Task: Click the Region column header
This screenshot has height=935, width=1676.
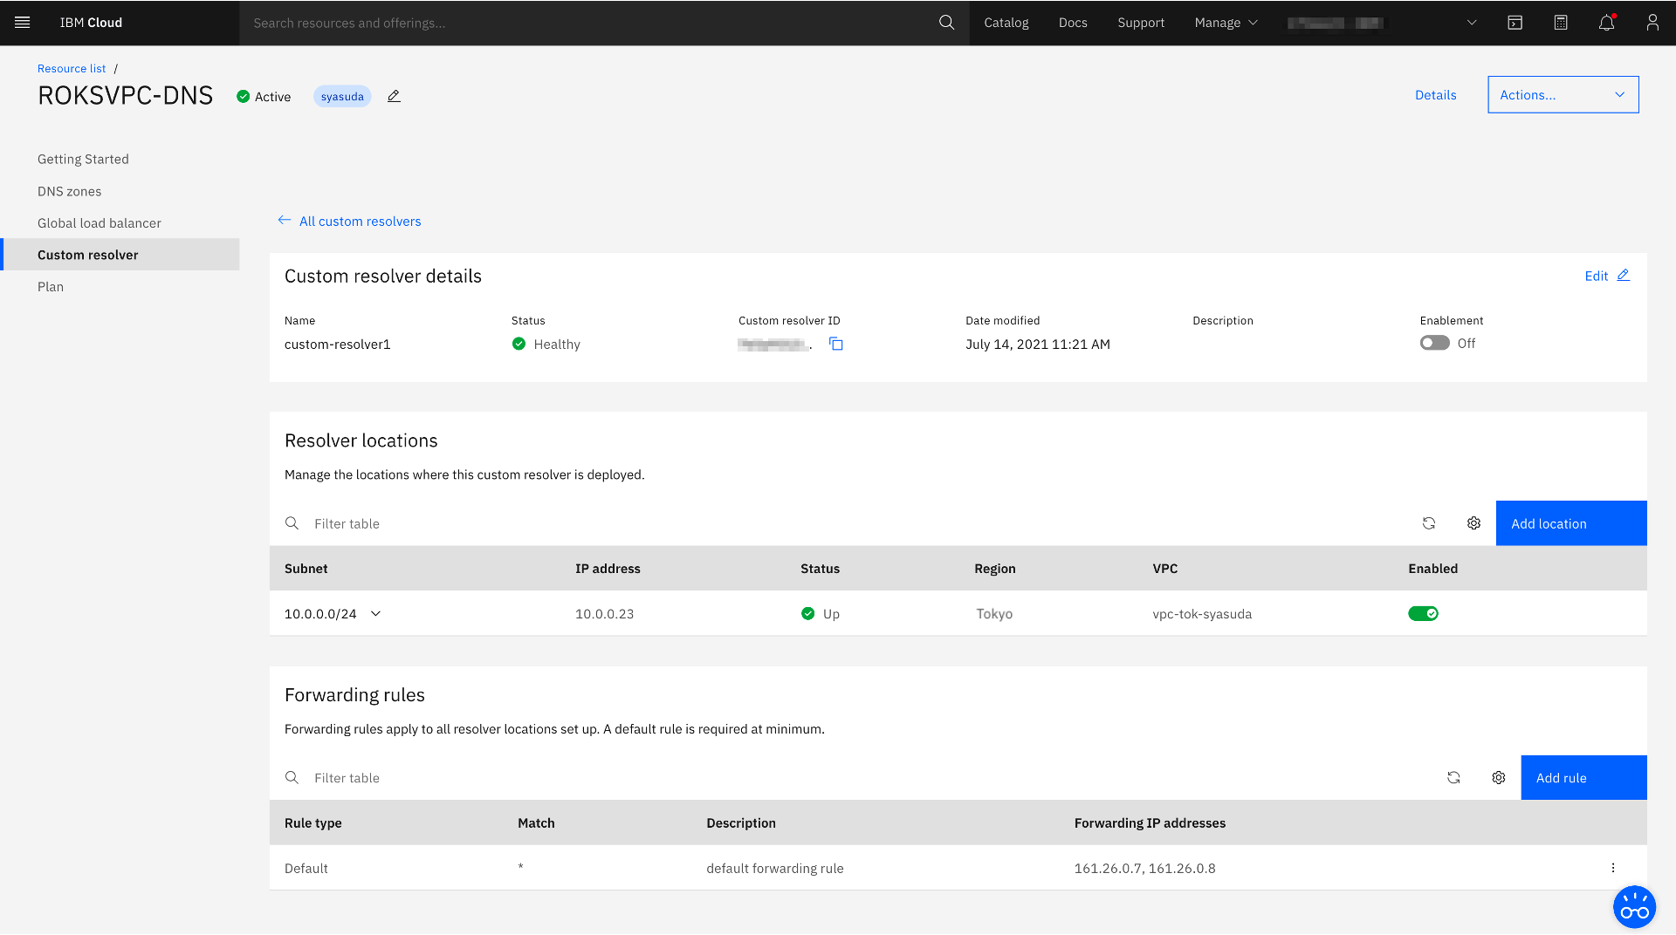Action: pos(994,569)
